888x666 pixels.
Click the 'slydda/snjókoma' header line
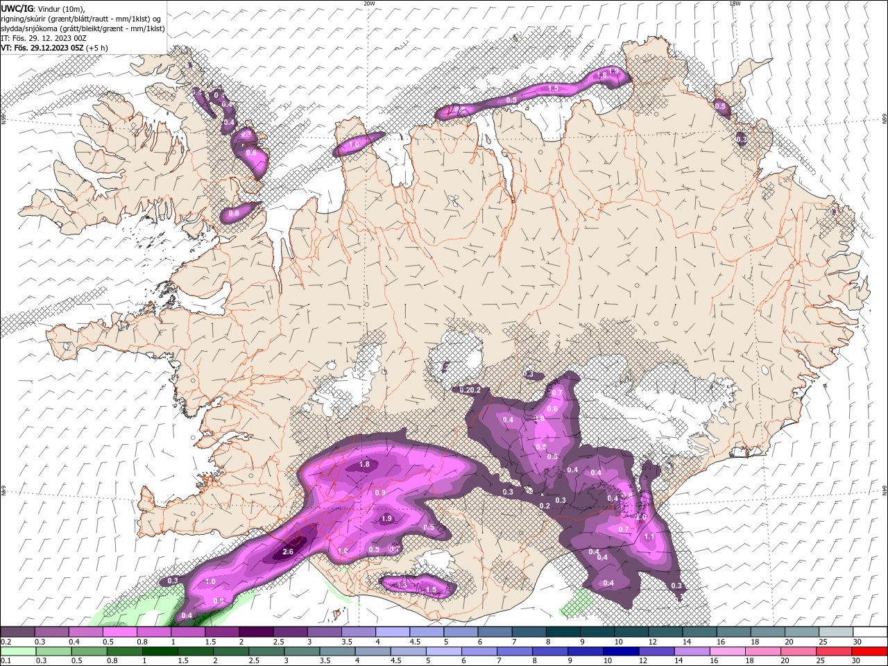[x=83, y=28]
